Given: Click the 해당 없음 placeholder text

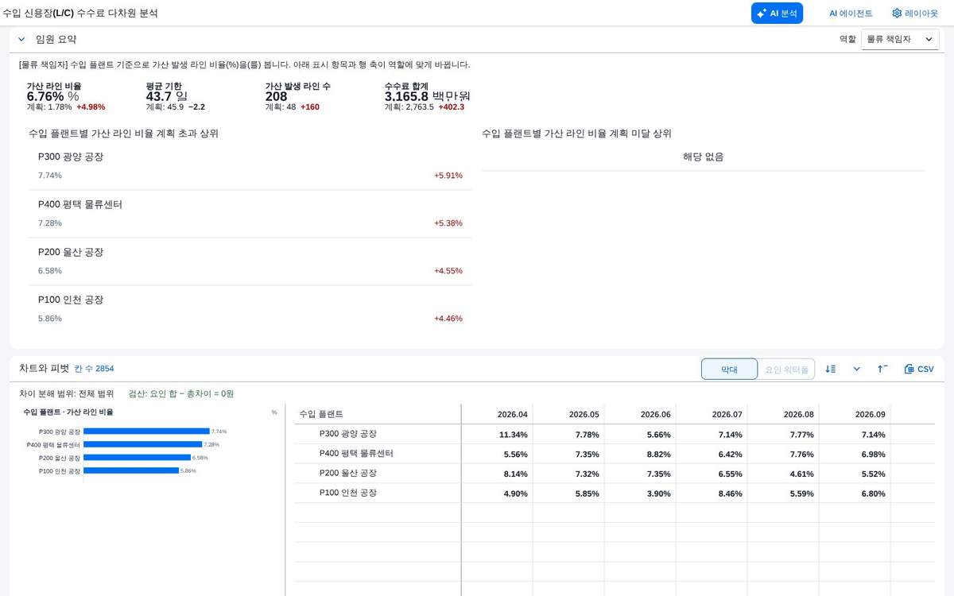Looking at the screenshot, I should click(704, 157).
